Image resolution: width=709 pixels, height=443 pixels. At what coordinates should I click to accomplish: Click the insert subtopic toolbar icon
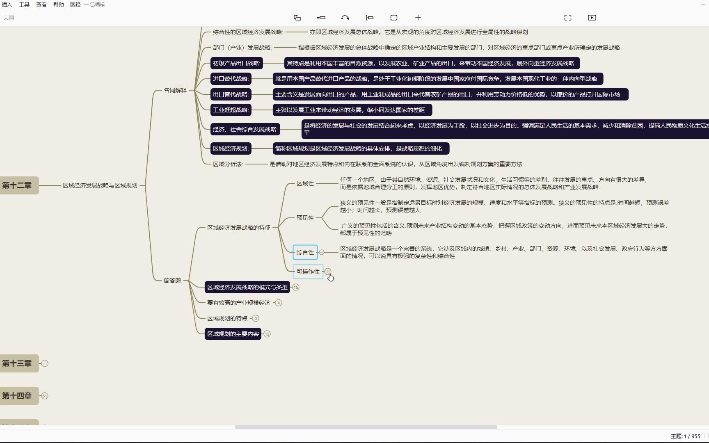point(321,18)
